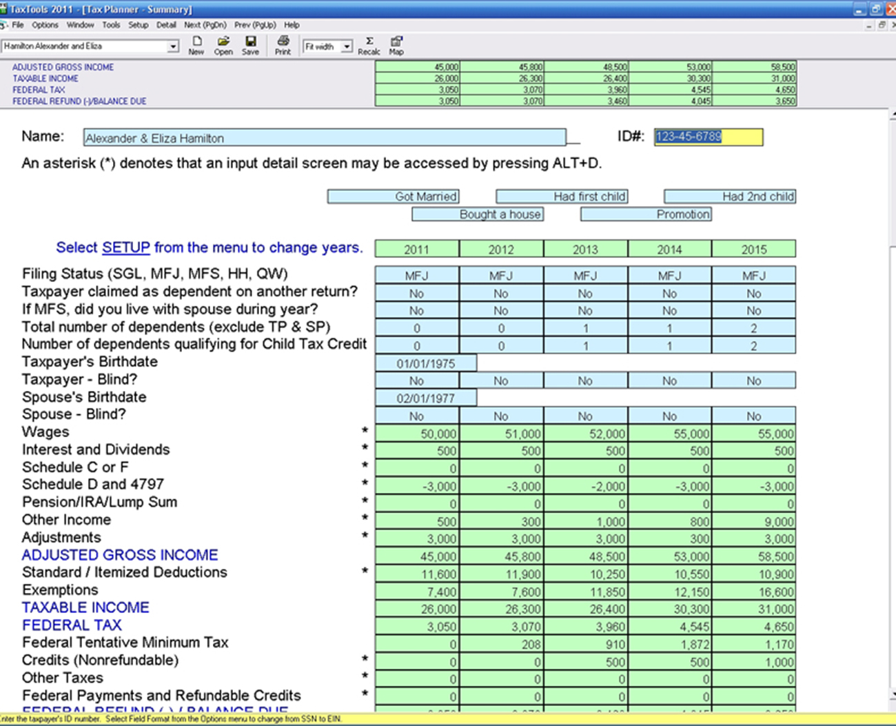This screenshot has width=896, height=726.
Task: Click 2015 Spouse Blind No cell
Action: pyautogui.click(x=754, y=416)
